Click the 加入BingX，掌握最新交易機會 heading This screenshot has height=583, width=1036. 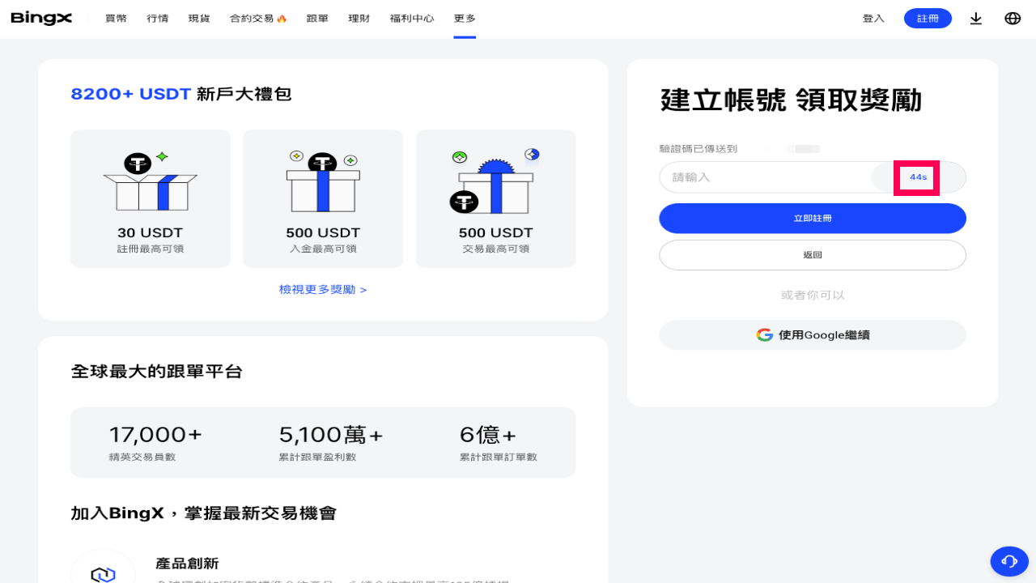pyautogui.click(x=203, y=513)
